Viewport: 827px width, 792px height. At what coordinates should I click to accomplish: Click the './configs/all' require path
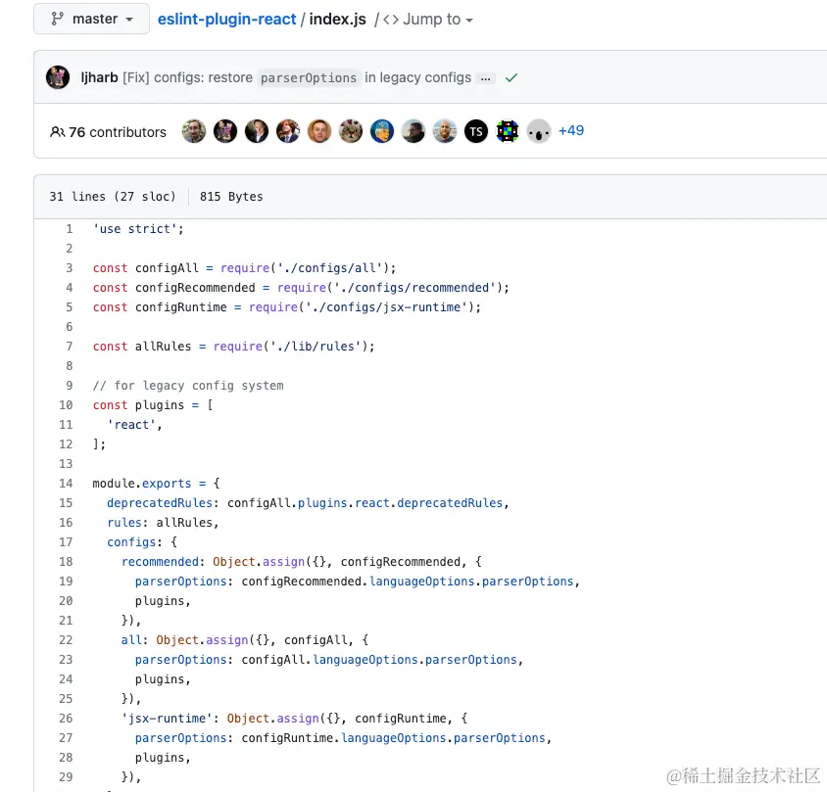(x=329, y=268)
